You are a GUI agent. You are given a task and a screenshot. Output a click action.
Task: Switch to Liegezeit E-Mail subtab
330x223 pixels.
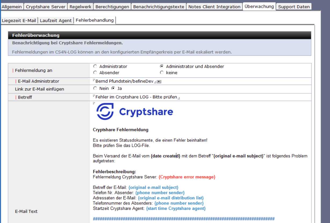pyautogui.click(x=19, y=21)
